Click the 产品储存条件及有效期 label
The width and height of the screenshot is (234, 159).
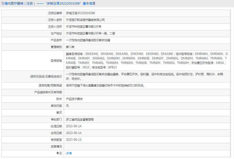tap(48, 92)
